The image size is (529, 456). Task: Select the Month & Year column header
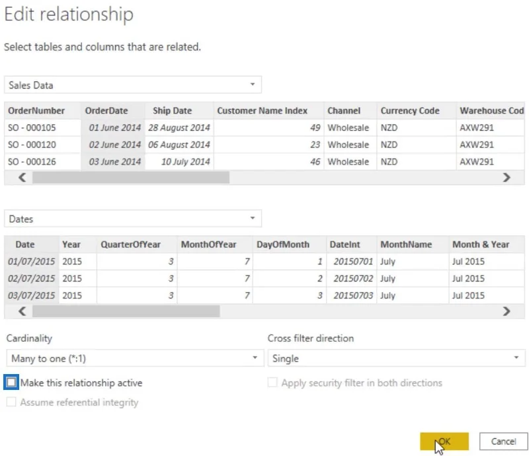[487, 244]
